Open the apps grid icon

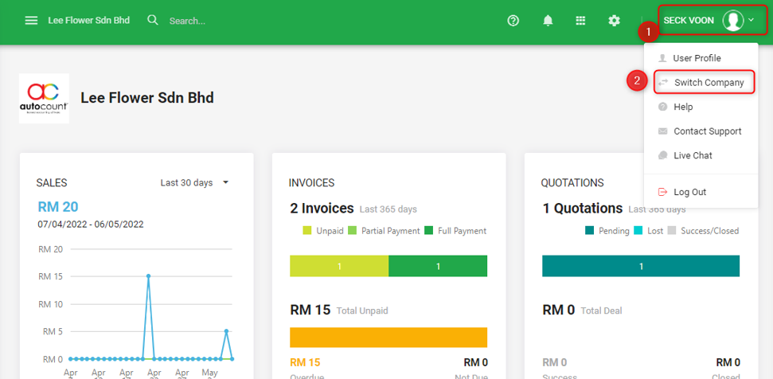[x=580, y=21]
